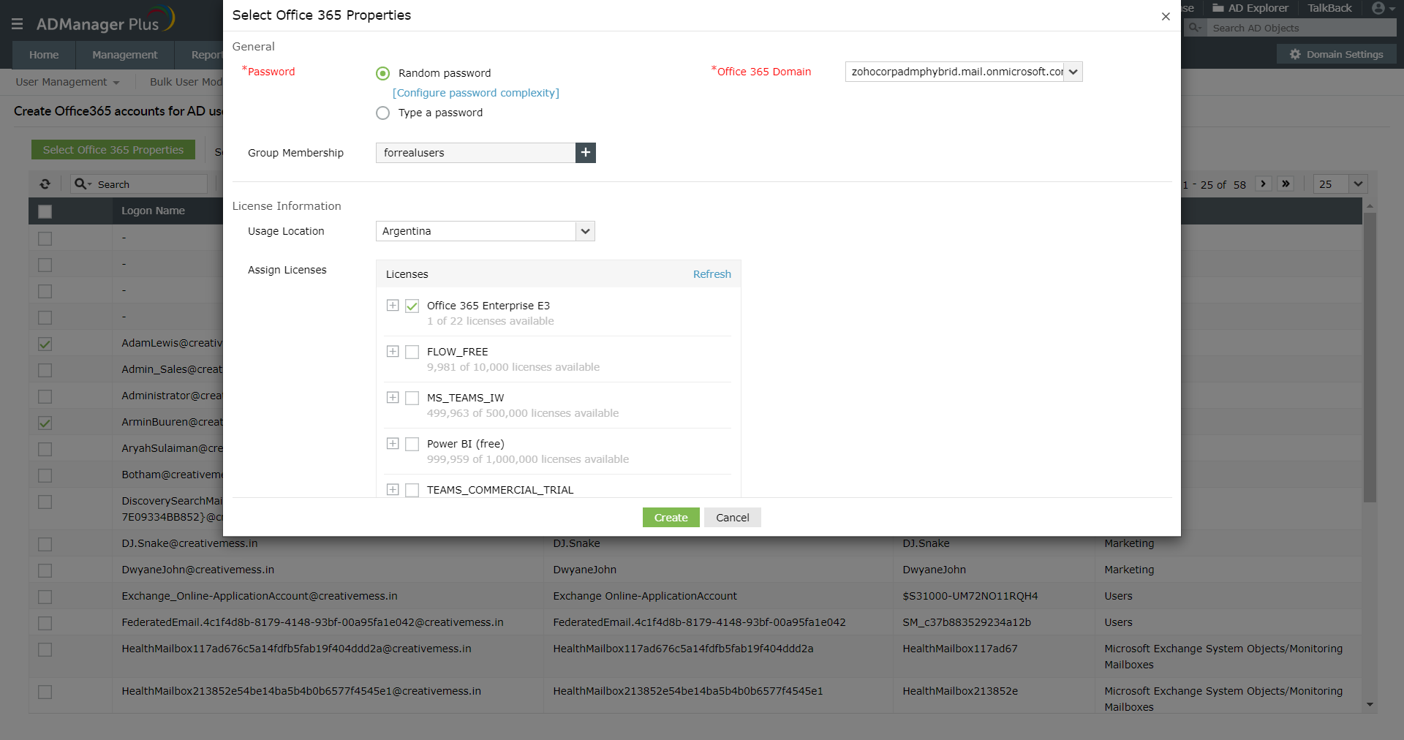Viewport: 1404px width, 740px height.
Task: Uncheck the ArminBuuren user row
Action: tap(45, 423)
